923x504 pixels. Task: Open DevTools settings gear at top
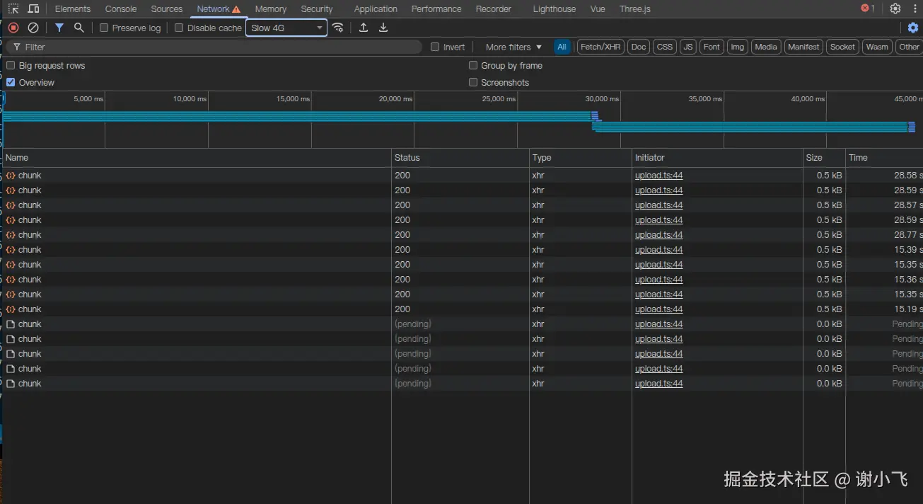click(x=895, y=9)
